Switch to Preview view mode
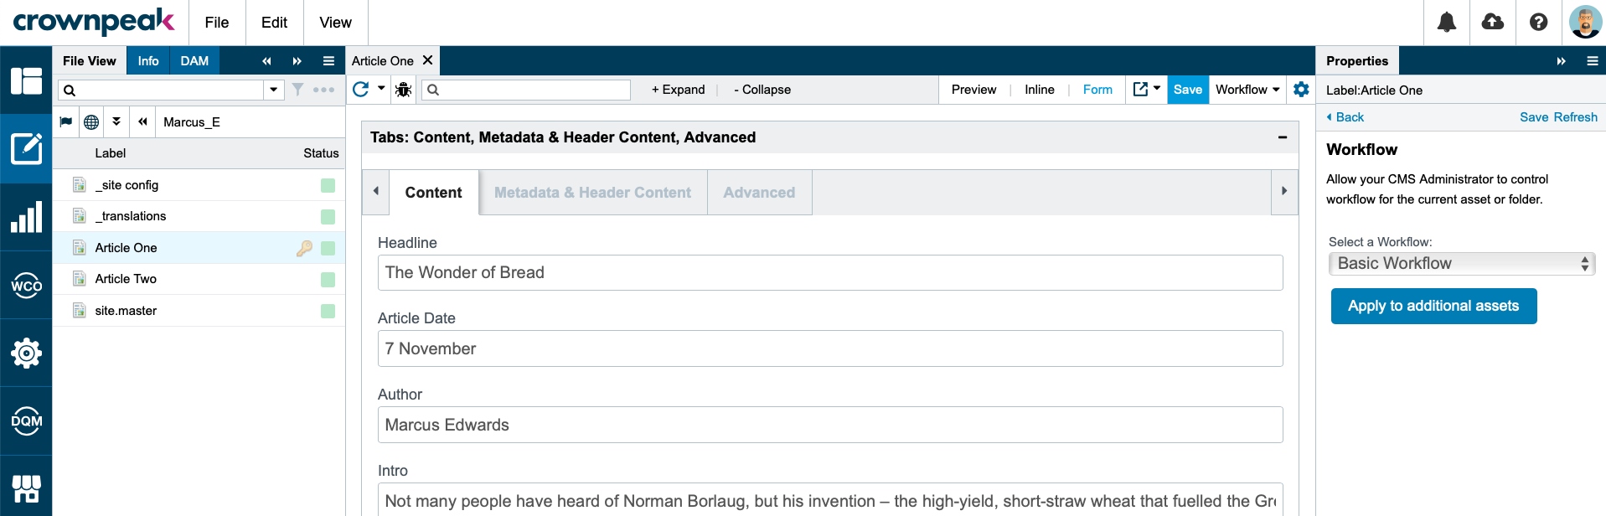 coord(973,90)
